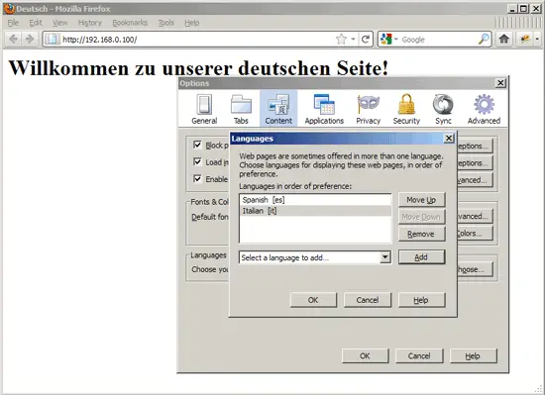Open the URL history dropdown arrow
545x395 pixels.
tap(353, 39)
